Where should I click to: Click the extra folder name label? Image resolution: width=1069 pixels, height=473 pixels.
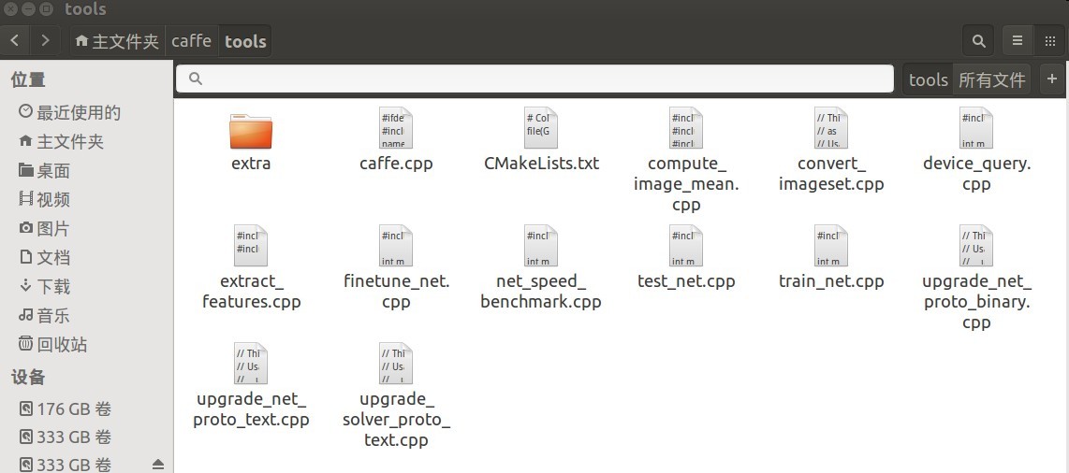251,164
